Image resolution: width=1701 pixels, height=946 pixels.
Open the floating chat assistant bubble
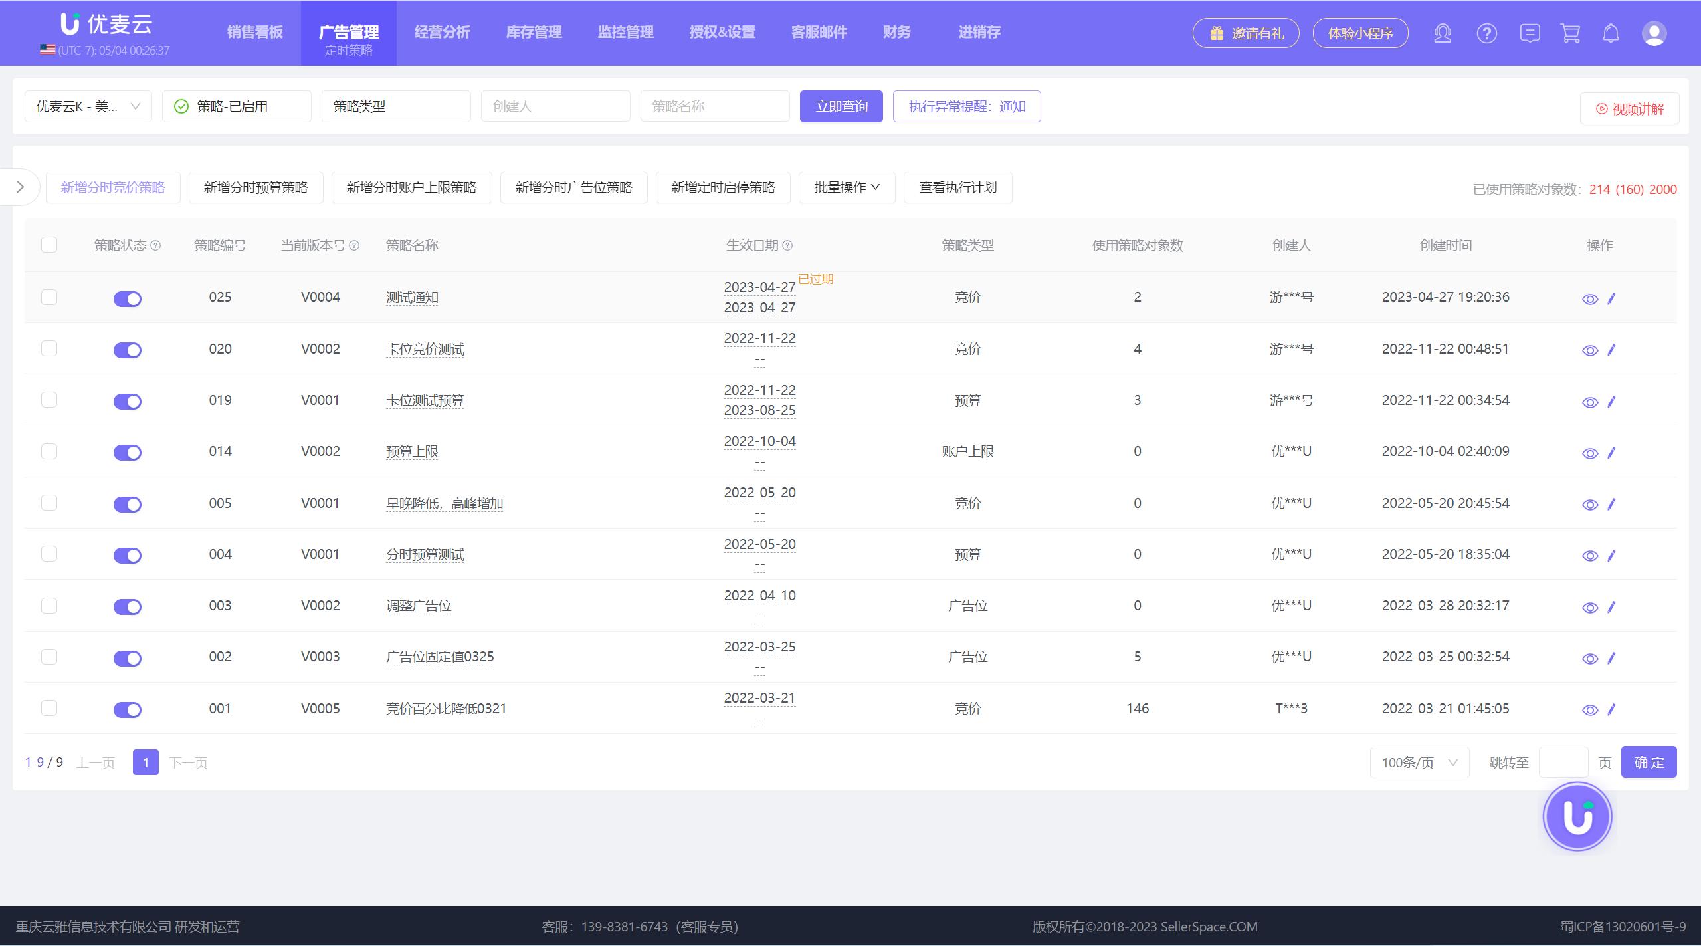[x=1577, y=816]
